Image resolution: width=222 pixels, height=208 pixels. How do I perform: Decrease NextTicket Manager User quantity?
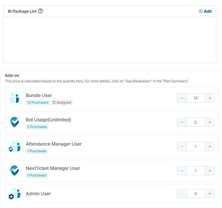pyautogui.click(x=182, y=171)
